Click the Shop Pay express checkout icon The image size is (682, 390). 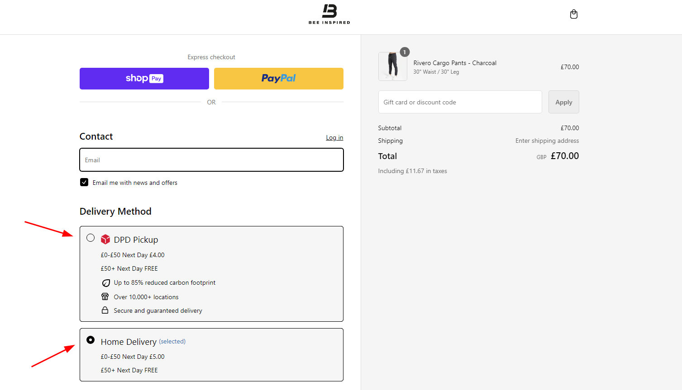144,78
